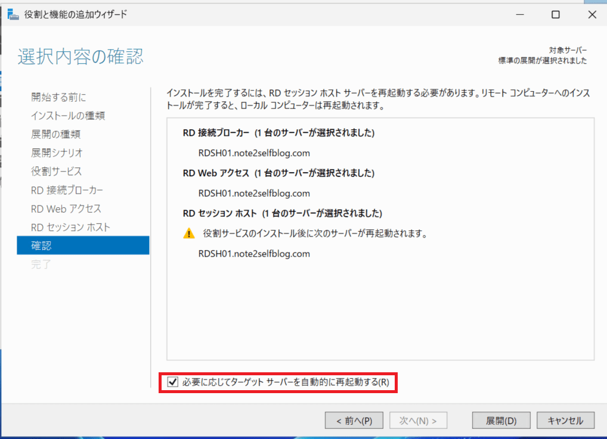Toggle the 必要に応じてターゲット サーバーを自動的に再起動する checkbox
Viewport: 607px width, 439px height.
coord(174,382)
